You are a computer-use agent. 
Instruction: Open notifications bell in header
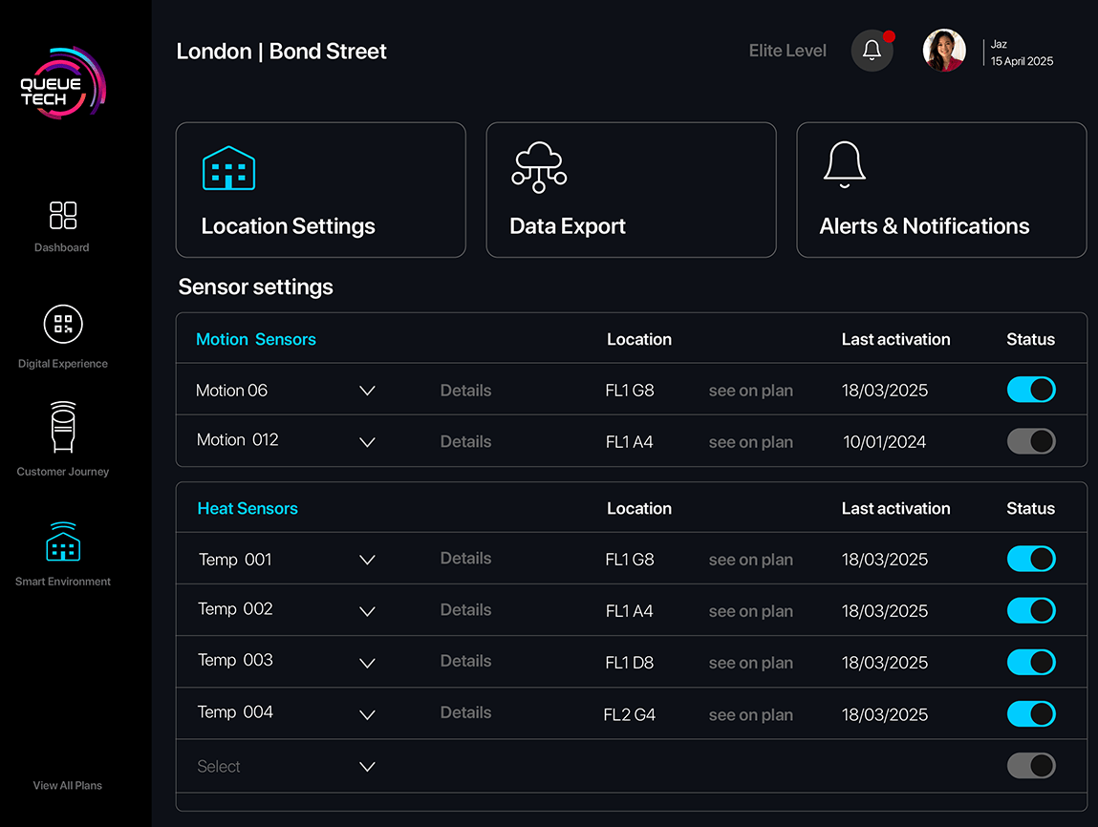pyautogui.click(x=872, y=51)
